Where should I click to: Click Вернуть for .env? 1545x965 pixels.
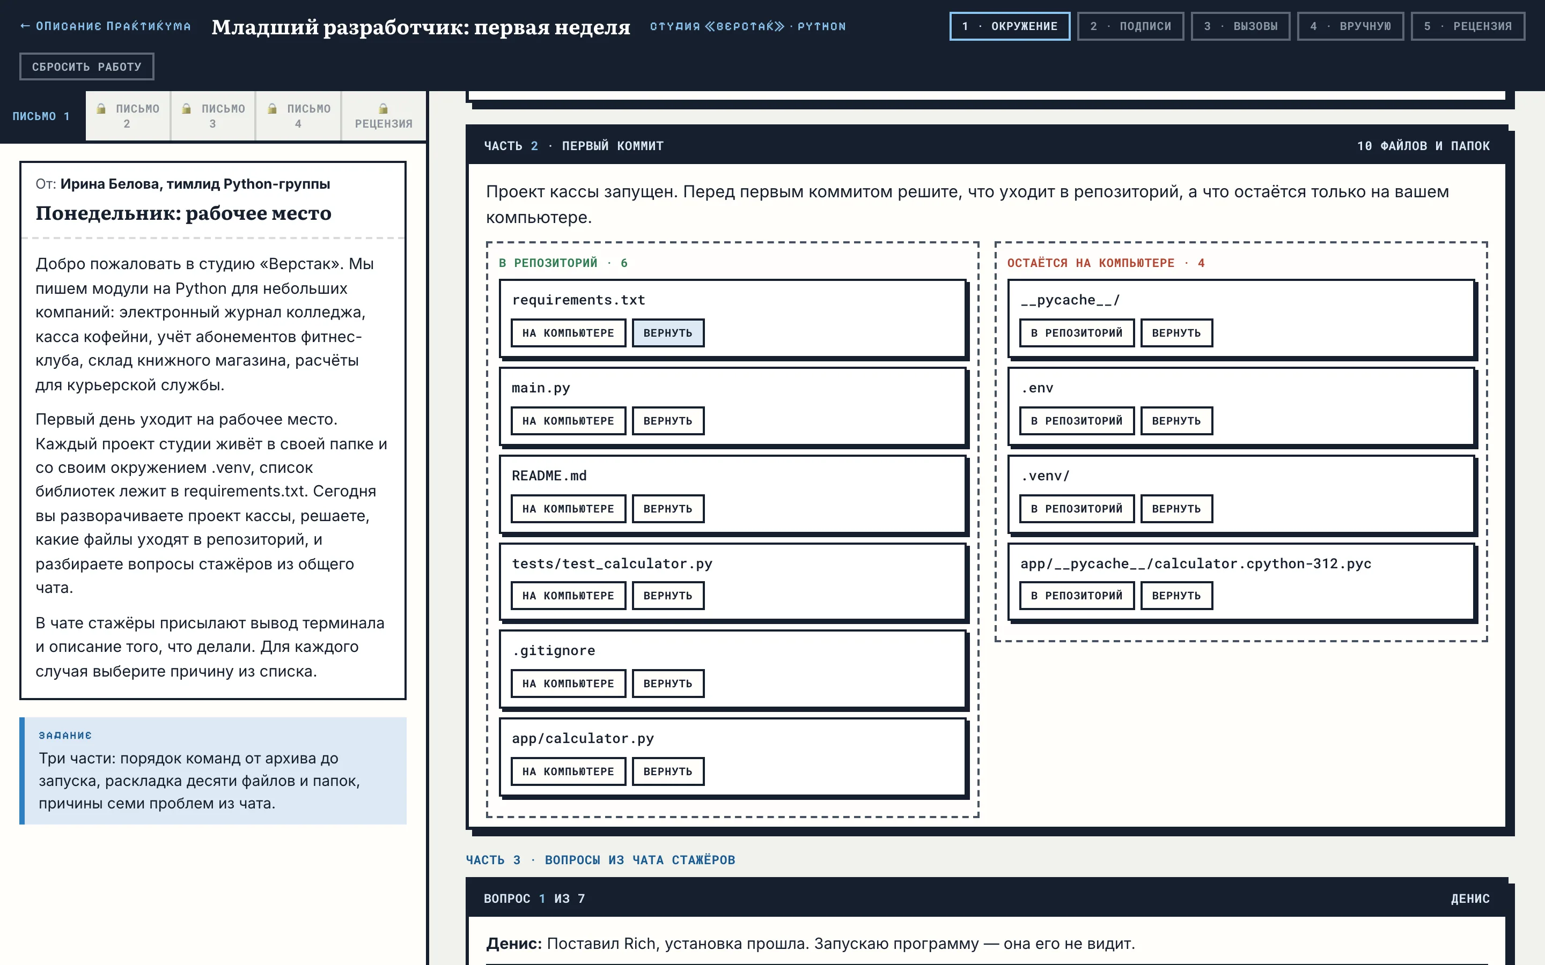pyautogui.click(x=1176, y=421)
